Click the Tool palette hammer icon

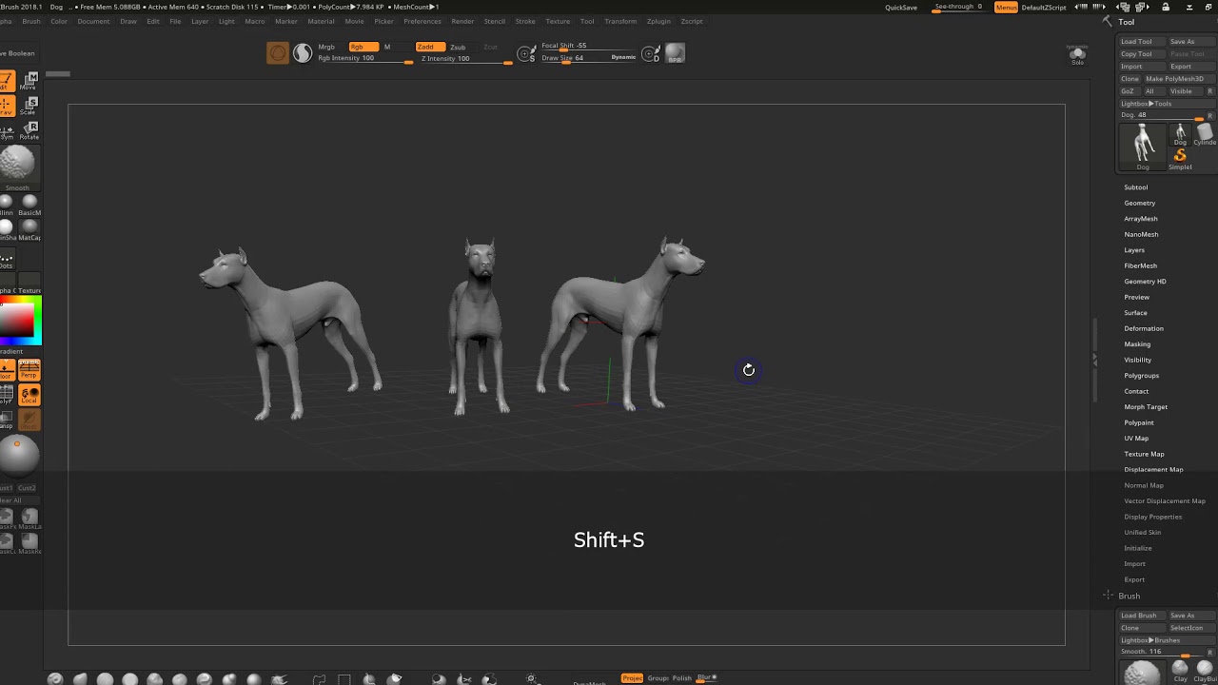point(1107,21)
